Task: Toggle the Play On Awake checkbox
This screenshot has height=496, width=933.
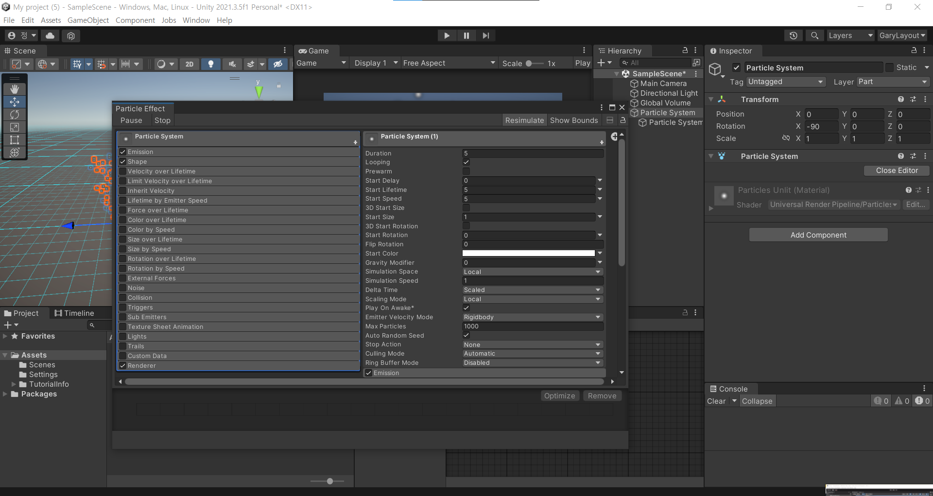Action: [466, 308]
